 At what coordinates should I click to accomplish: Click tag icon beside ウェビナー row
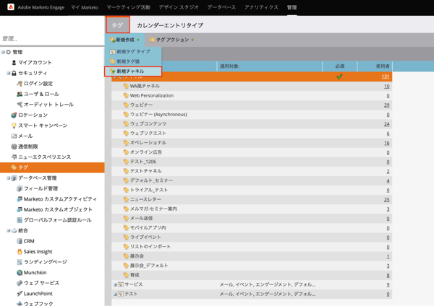point(126,105)
